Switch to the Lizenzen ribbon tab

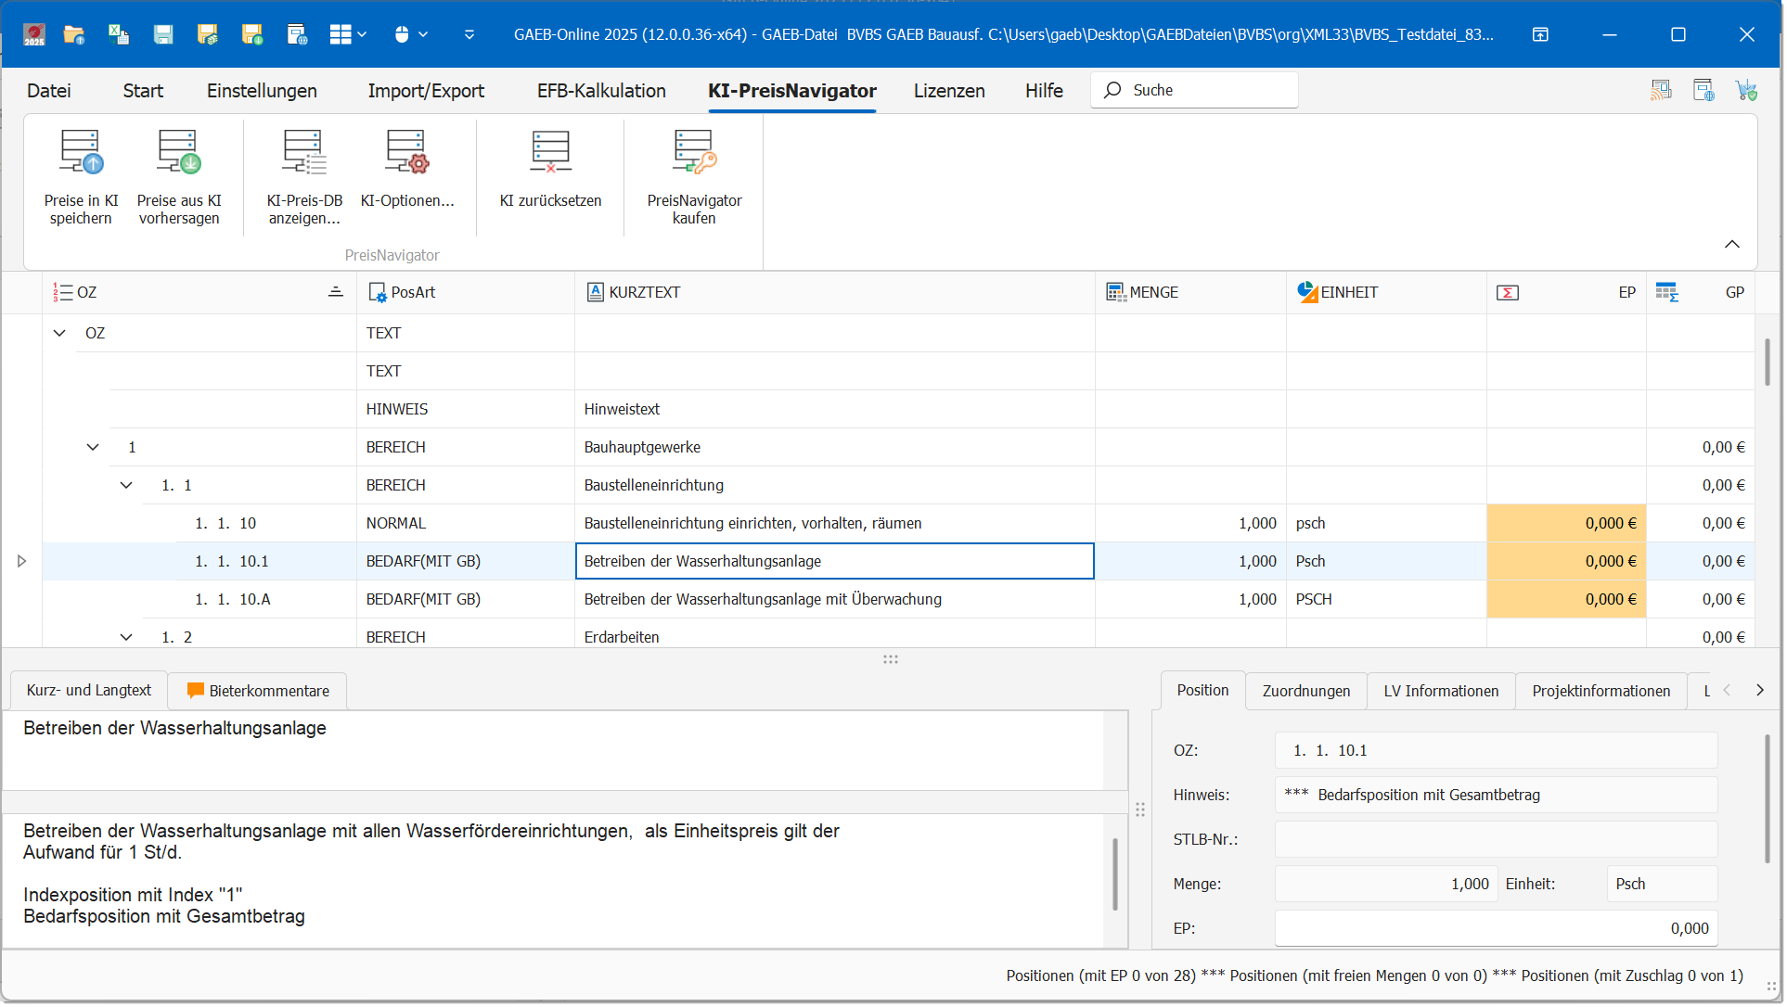[x=949, y=91]
